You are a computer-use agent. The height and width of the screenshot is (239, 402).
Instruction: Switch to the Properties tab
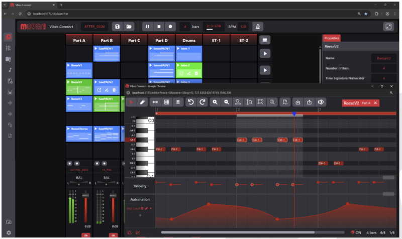(x=331, y=38)
